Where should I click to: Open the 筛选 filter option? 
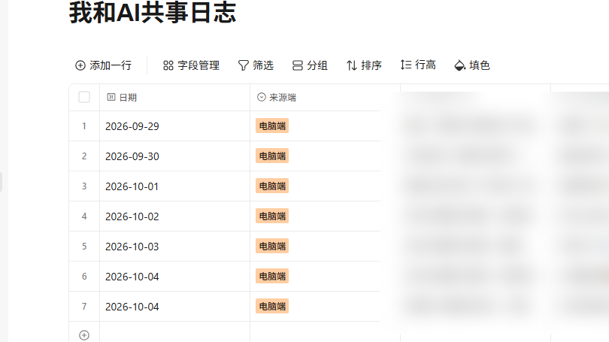(x=256, y=65)
